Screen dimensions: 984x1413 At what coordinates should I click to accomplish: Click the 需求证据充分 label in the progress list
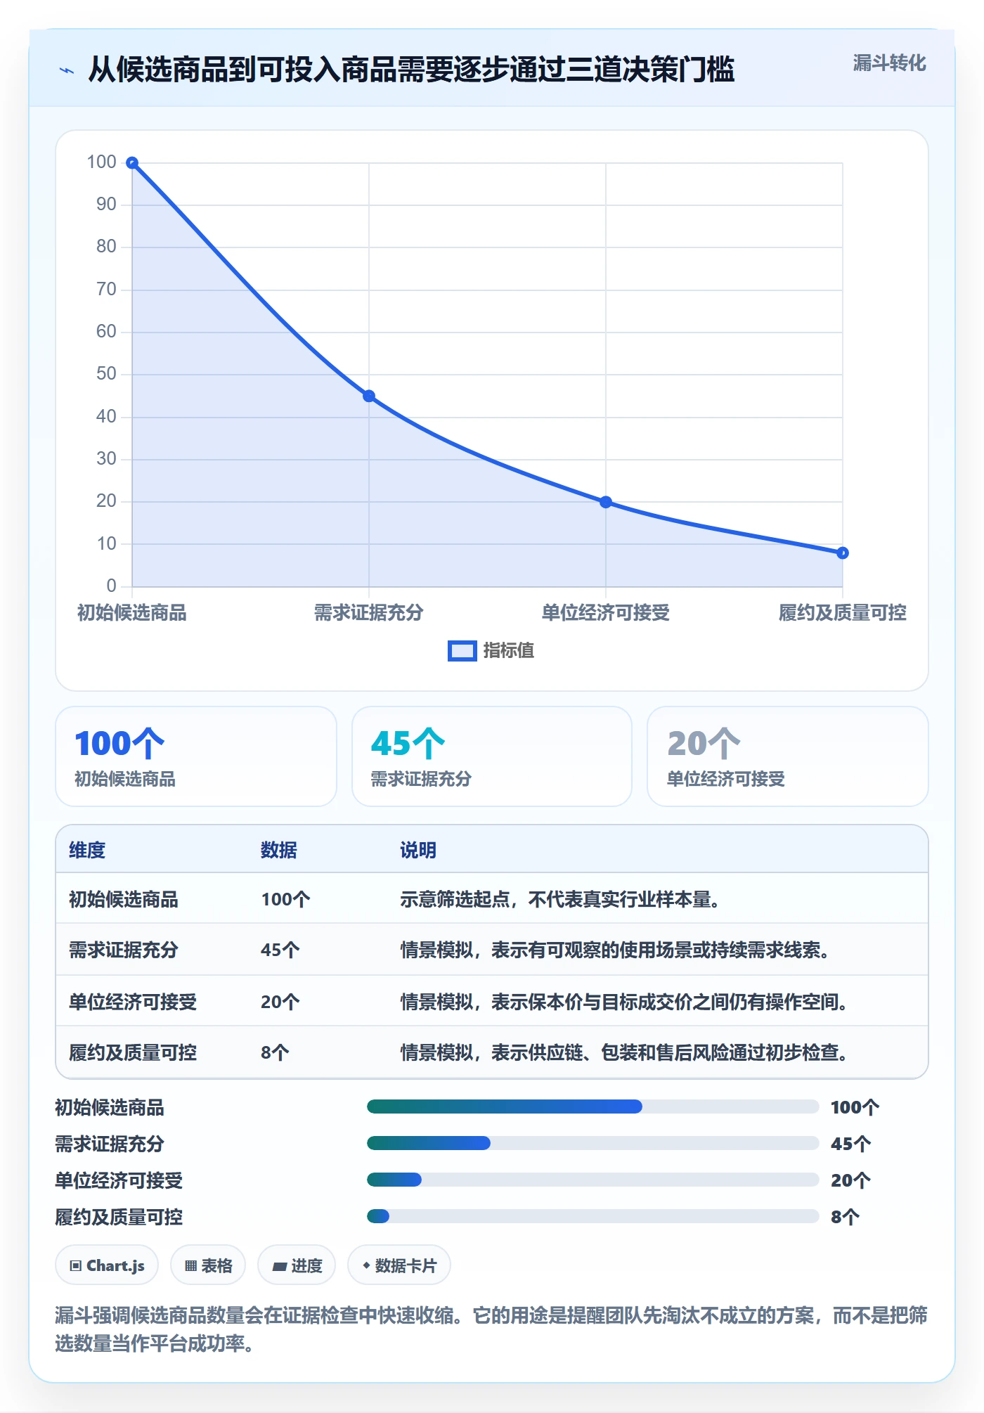tap(110, 1144)
